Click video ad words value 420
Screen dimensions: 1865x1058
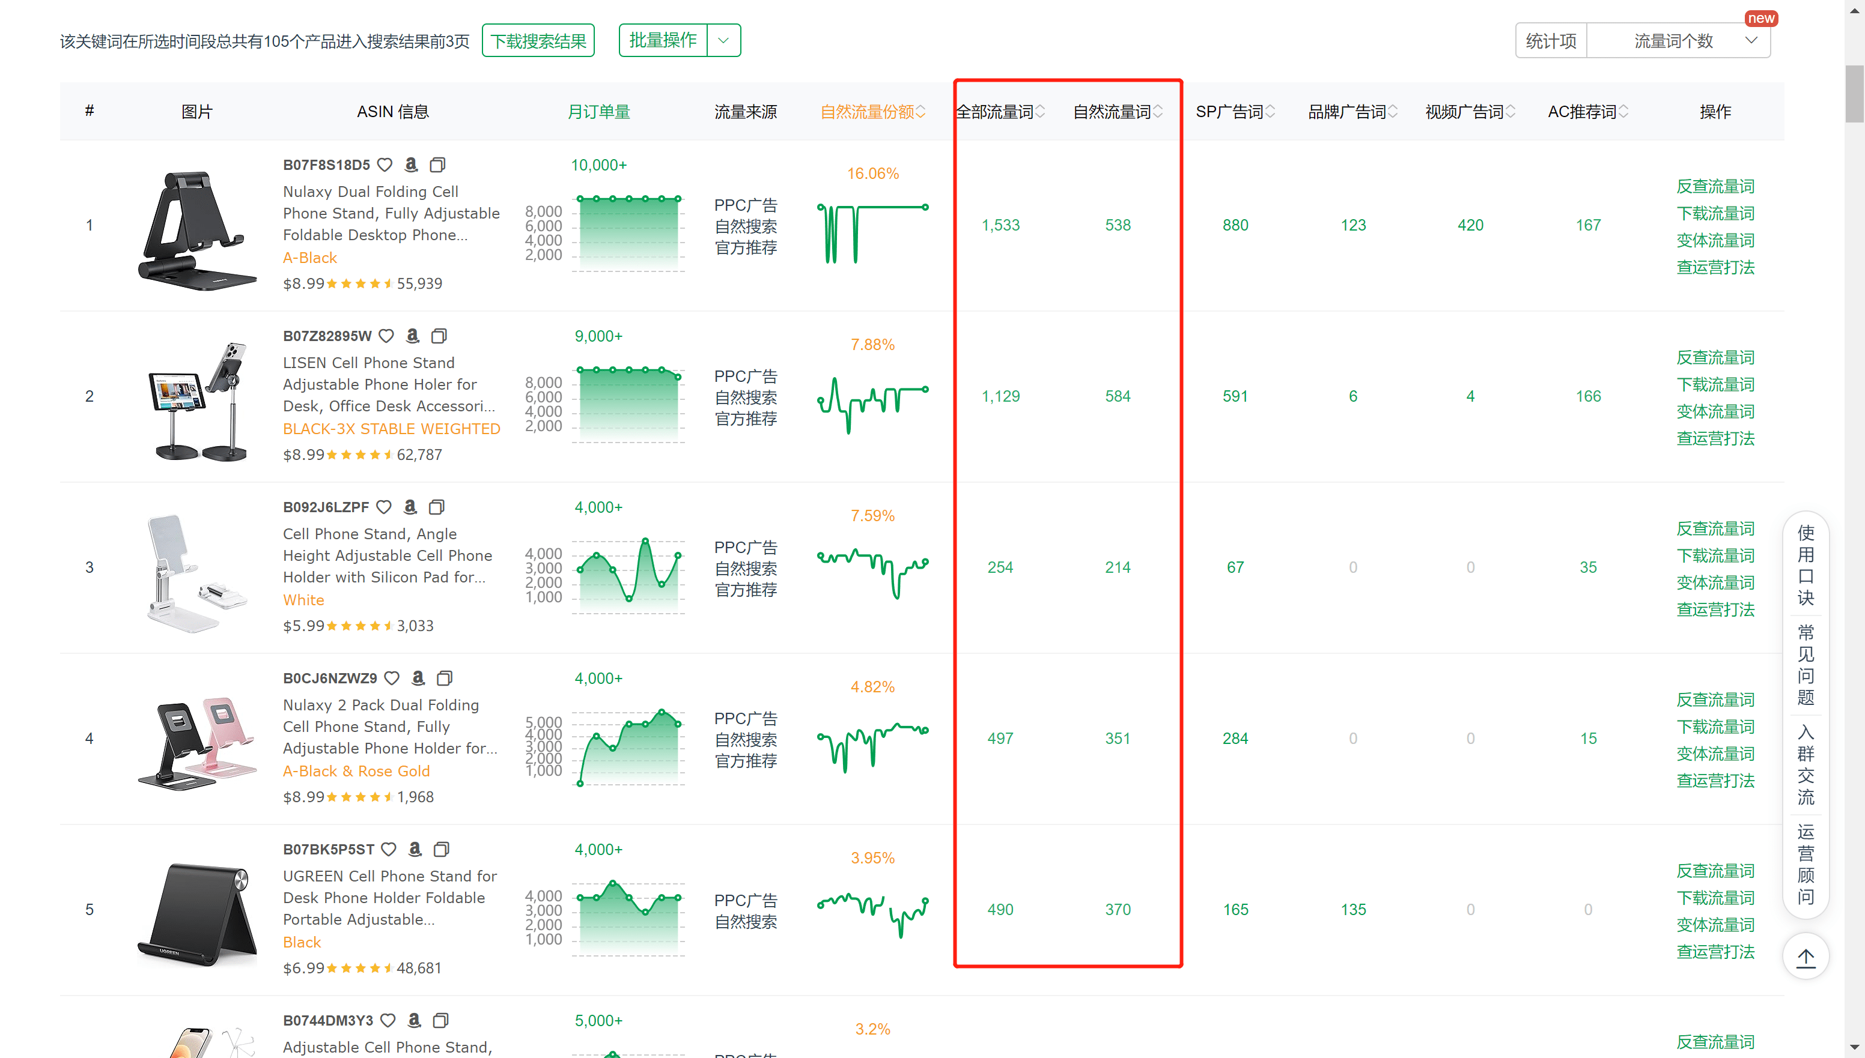pos(1470,225)
